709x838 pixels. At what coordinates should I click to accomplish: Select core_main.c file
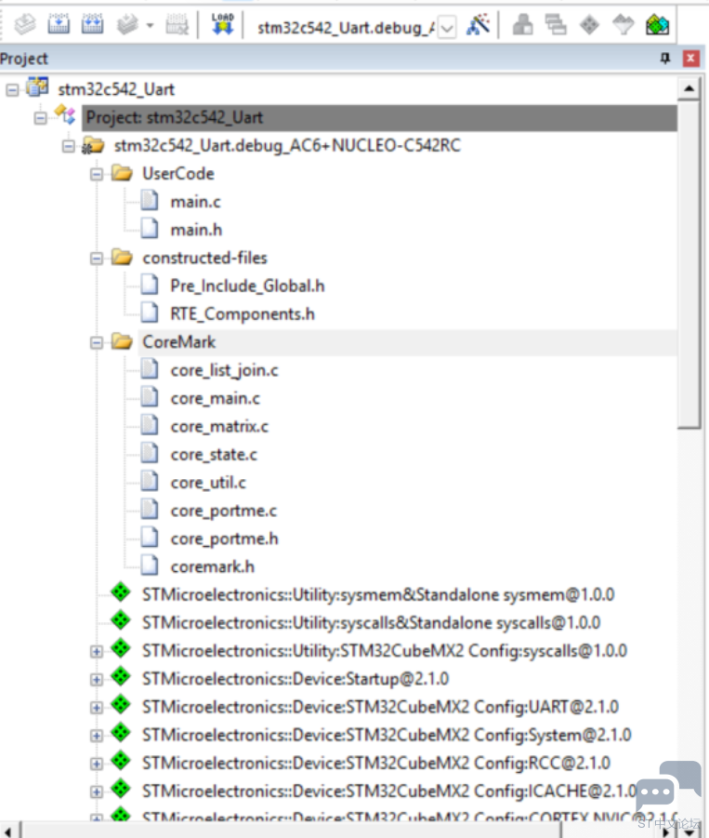pyautogui.click(x=216, y=398)
